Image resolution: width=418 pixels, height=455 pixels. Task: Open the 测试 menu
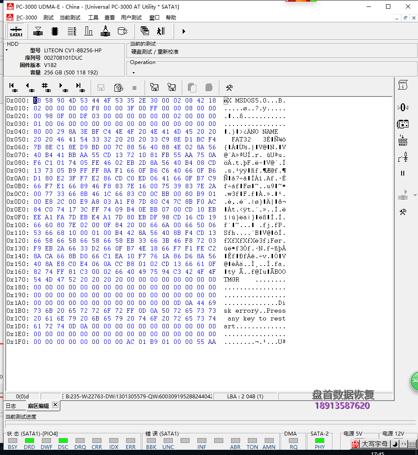coord(48,18)
